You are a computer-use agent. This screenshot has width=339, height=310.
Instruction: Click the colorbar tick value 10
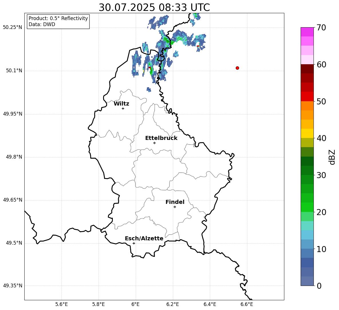coord(321,249)
